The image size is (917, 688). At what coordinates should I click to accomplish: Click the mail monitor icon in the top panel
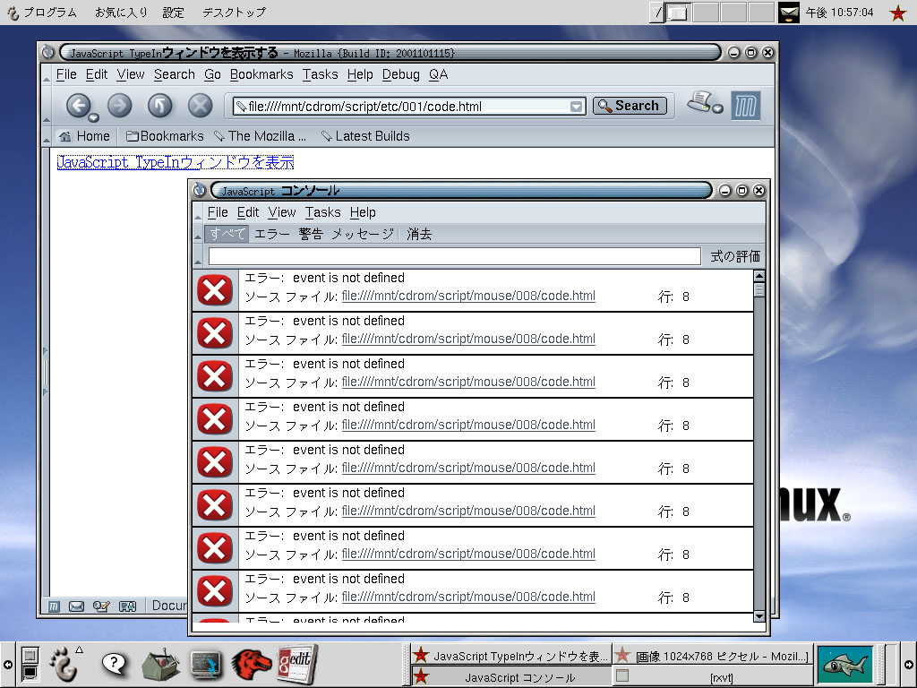pos(788,13)
